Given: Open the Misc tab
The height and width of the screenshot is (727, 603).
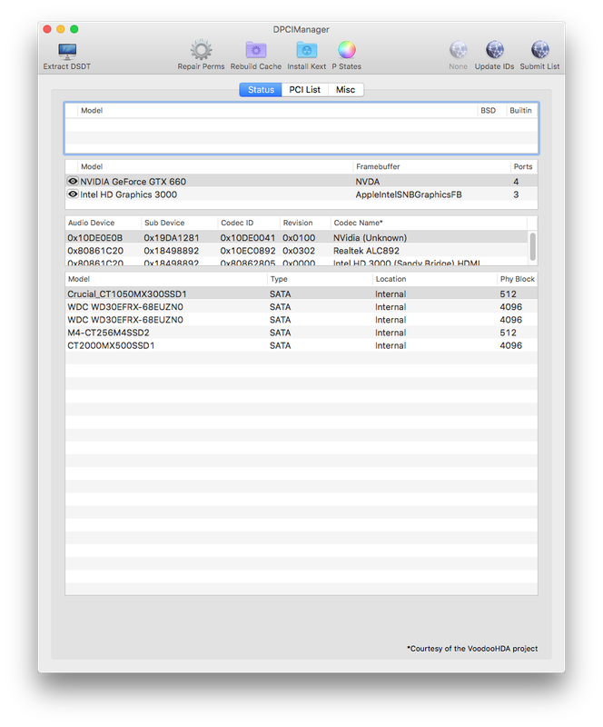Looking at the screenshot, I should [345, 90].
